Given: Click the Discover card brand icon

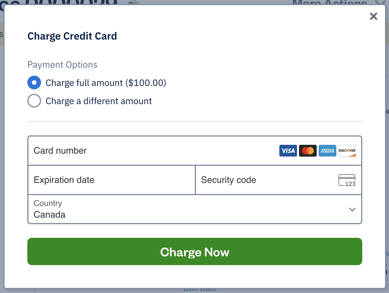Looking at the screenshot, I should tap(347, 150).
